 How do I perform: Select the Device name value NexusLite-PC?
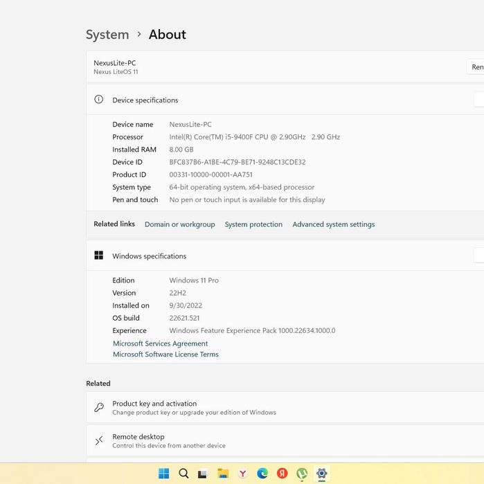[x=190, y=125]
